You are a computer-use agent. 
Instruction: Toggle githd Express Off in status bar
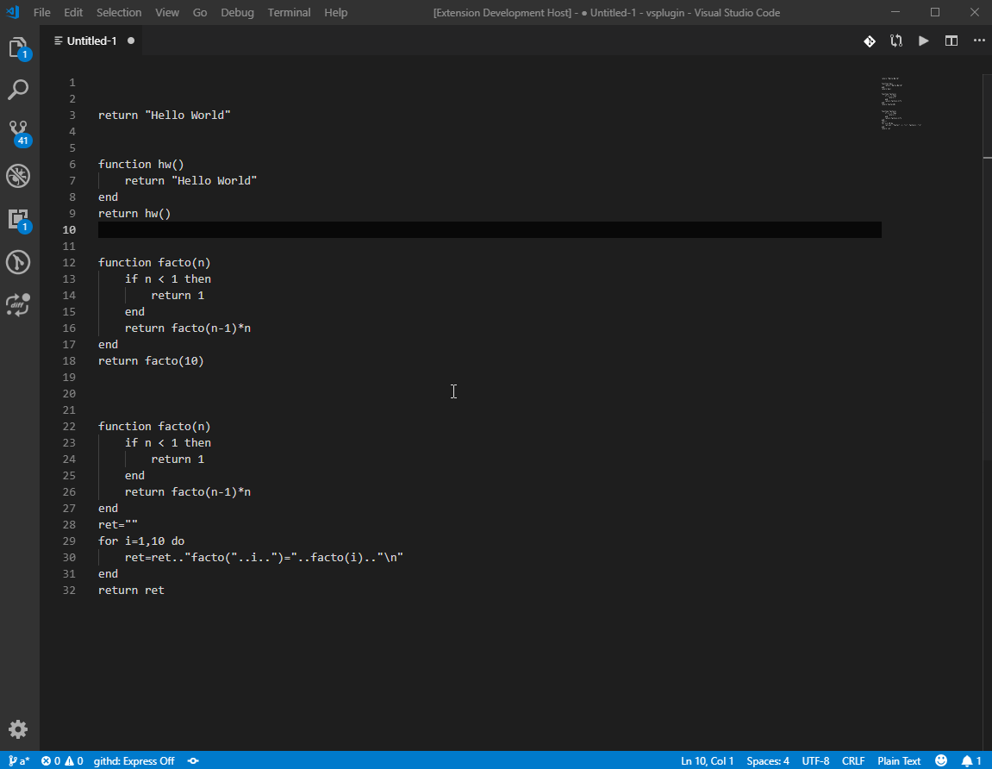(134, 761)
